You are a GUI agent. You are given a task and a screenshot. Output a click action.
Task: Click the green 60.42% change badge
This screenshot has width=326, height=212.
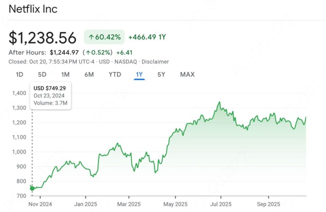(x=104, y=37)
